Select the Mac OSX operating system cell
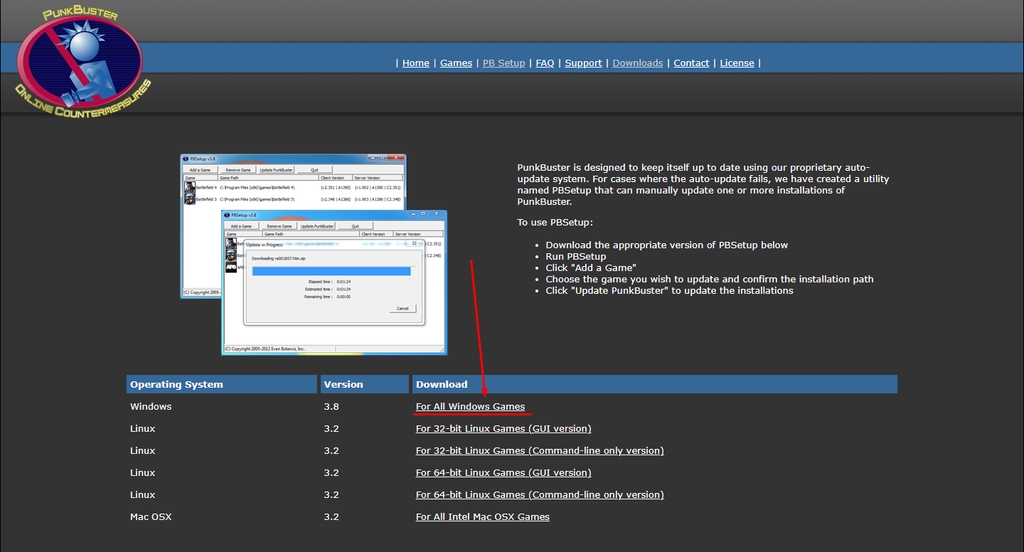1024x552 pixels. click(151, 517)
